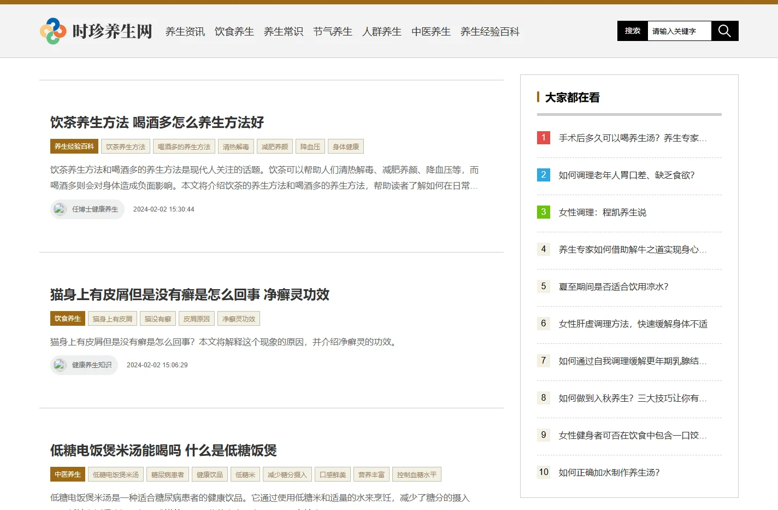The height and width of the screenshot is (510, 778).
Task: Click the 控制血糖水平 tag
Action: pos(417,474)
